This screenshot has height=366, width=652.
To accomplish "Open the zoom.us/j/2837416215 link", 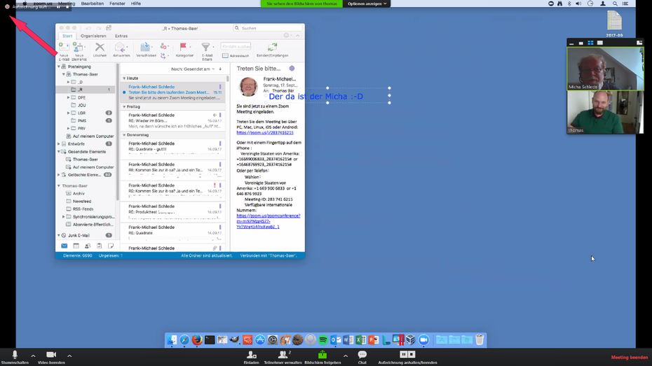I will click(265, 133).
